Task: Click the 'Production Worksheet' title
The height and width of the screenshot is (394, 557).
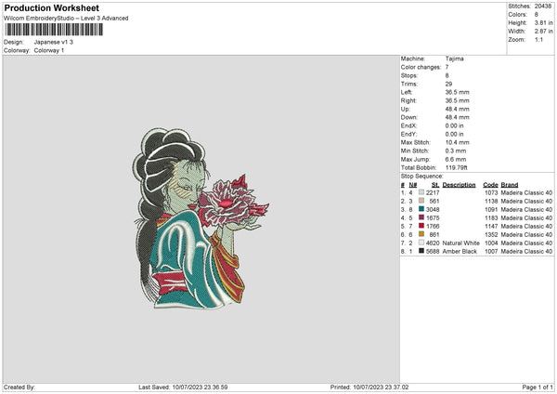Action: [51, 7]
